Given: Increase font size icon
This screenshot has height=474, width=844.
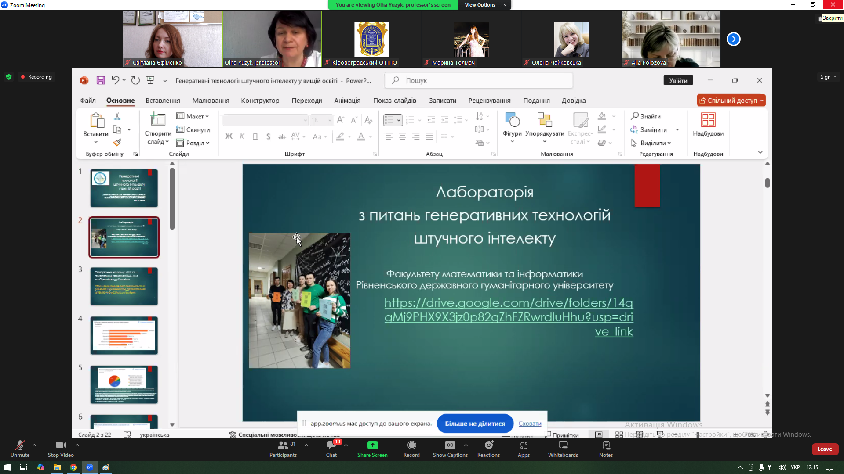Looking at the screenshot, I should point(341,120).
